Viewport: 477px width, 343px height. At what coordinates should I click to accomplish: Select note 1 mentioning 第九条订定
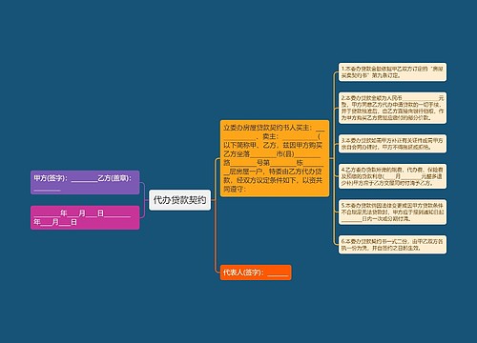coord(392,71)
